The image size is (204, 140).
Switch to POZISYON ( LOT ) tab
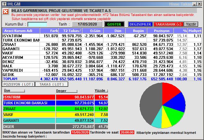point(18,84)
